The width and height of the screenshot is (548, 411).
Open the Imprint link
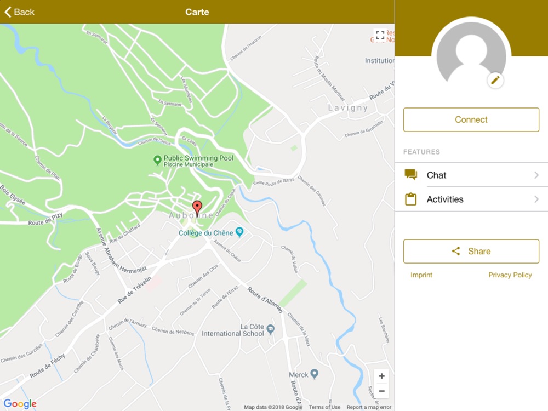click(x=421, y=275)
